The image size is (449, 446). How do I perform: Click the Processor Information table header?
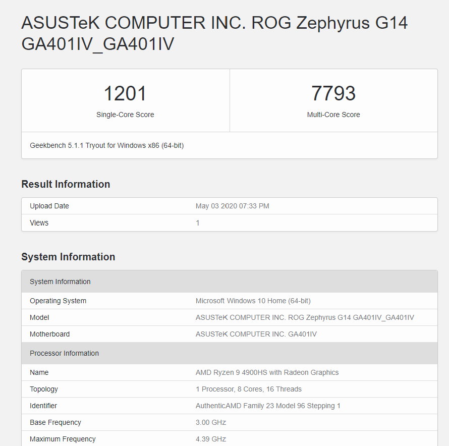[230, 353]
